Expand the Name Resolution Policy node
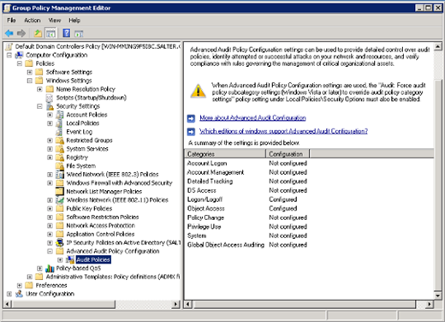The width and height of the screenshot is (445, 322). (x=39, y=89)
